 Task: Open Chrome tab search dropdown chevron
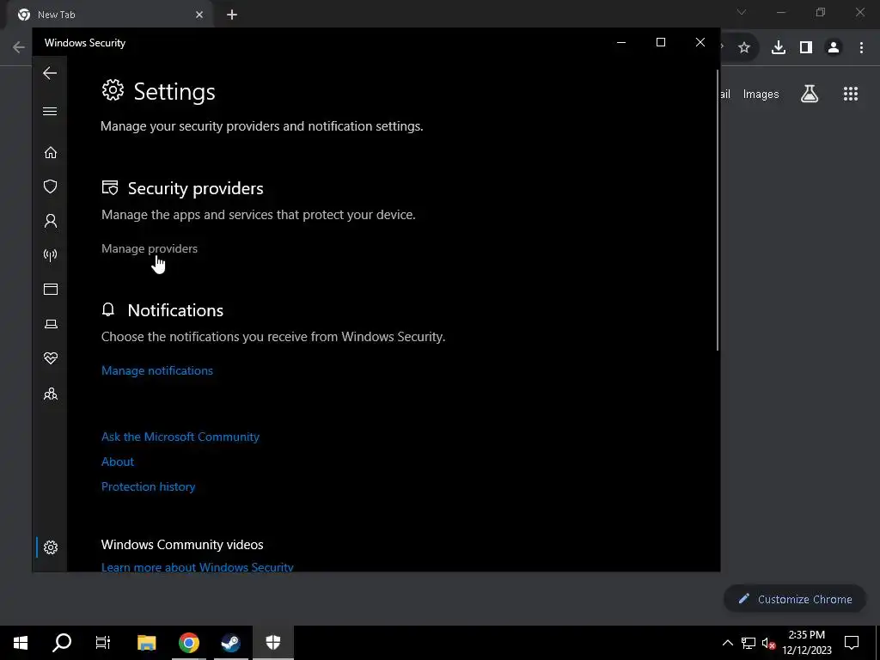click(742, 12)
